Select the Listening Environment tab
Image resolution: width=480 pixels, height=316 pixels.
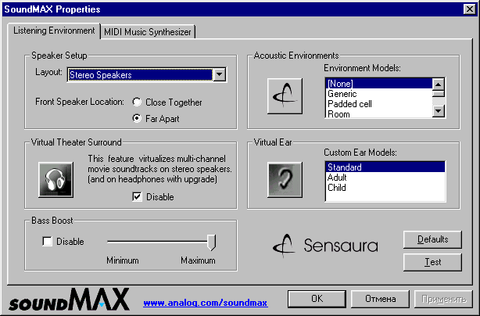(x=54, y=31)
